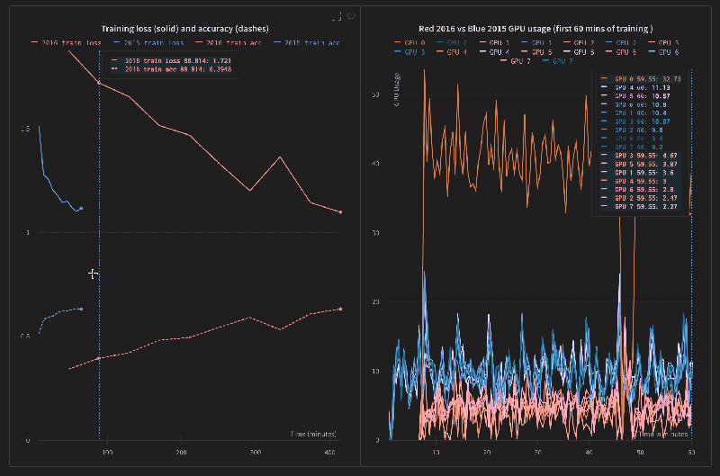Click the highlighted 2016 train acc point on the dotted line

pos(99,359)
